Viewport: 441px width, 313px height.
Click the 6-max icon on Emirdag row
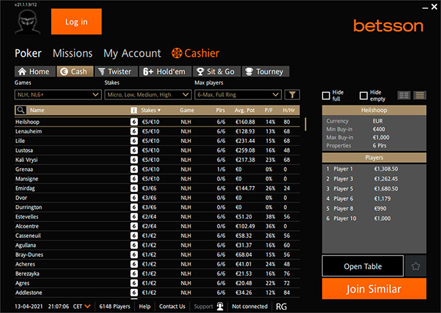coord(134,188)
